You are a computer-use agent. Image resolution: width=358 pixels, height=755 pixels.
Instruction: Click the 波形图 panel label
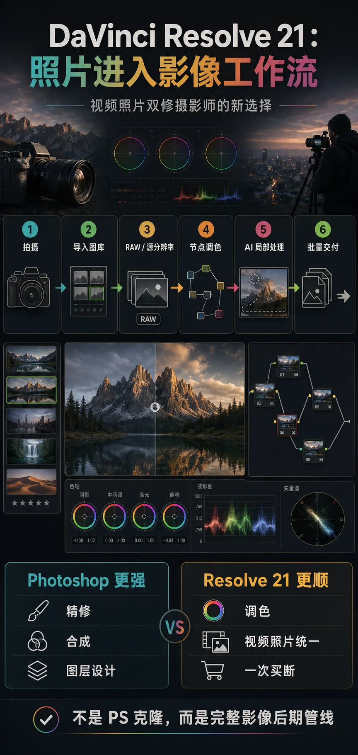[205, 486]
